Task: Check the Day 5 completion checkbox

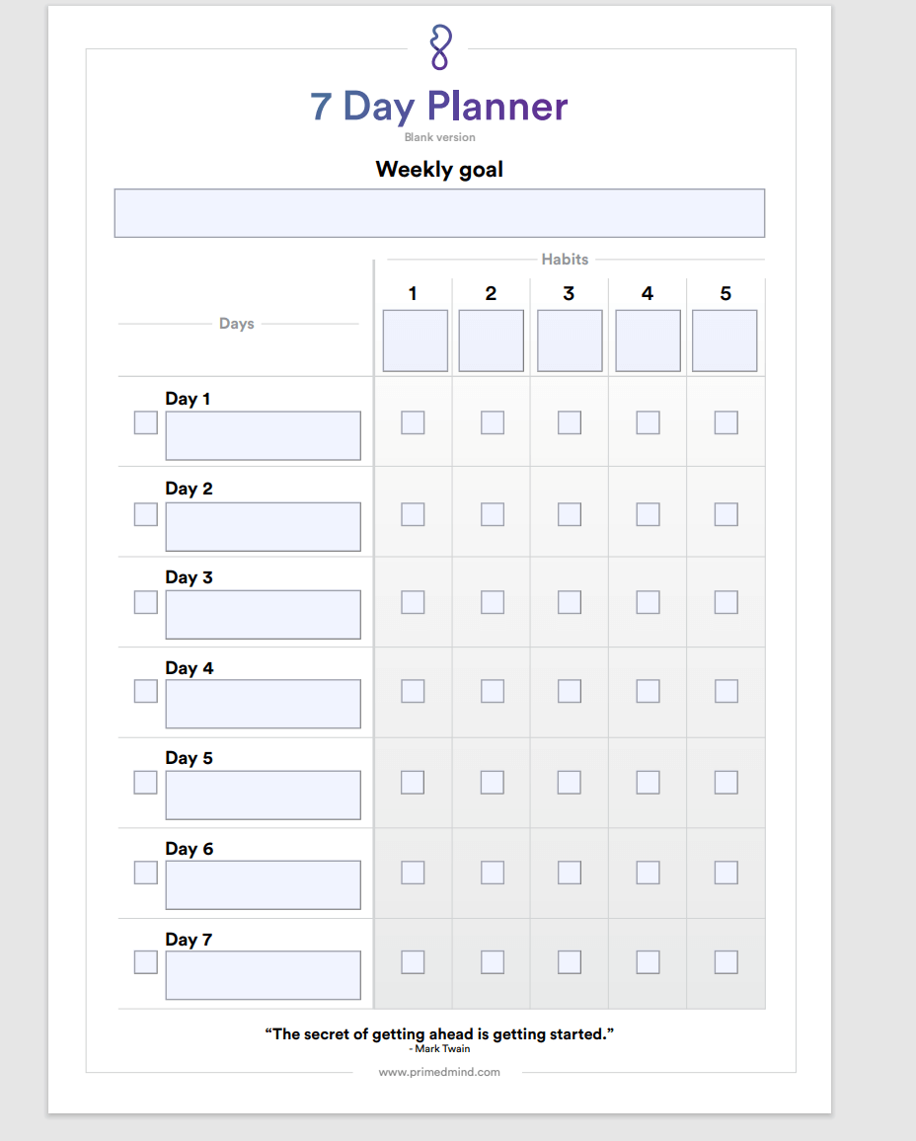Action: [146, 783]
